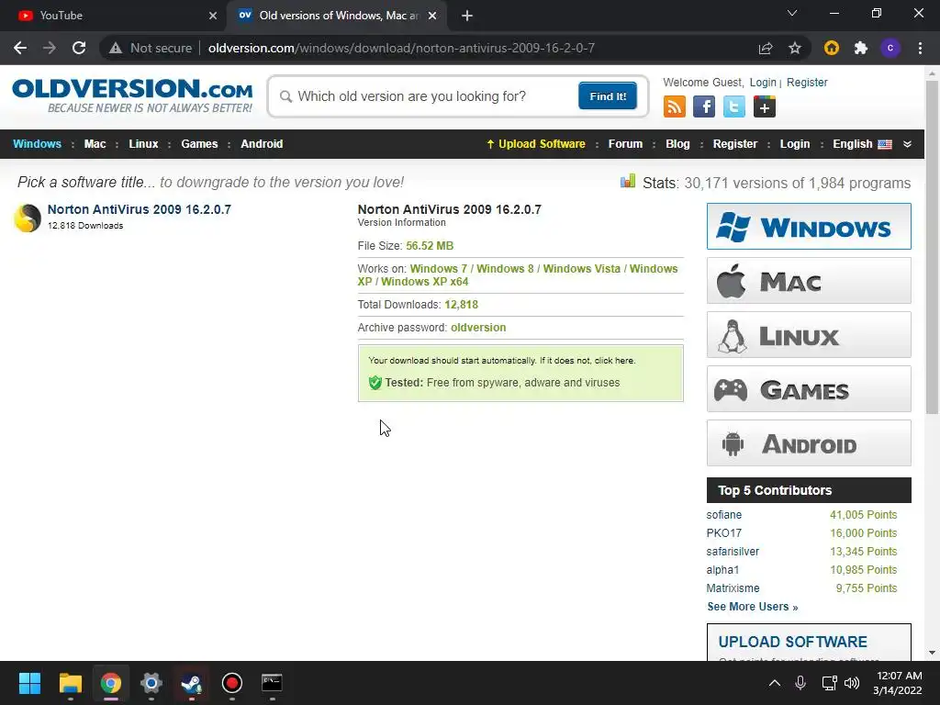Click the stats bar chart icon
The width and height of the screenshot is (940, 705).
[628, 181]
